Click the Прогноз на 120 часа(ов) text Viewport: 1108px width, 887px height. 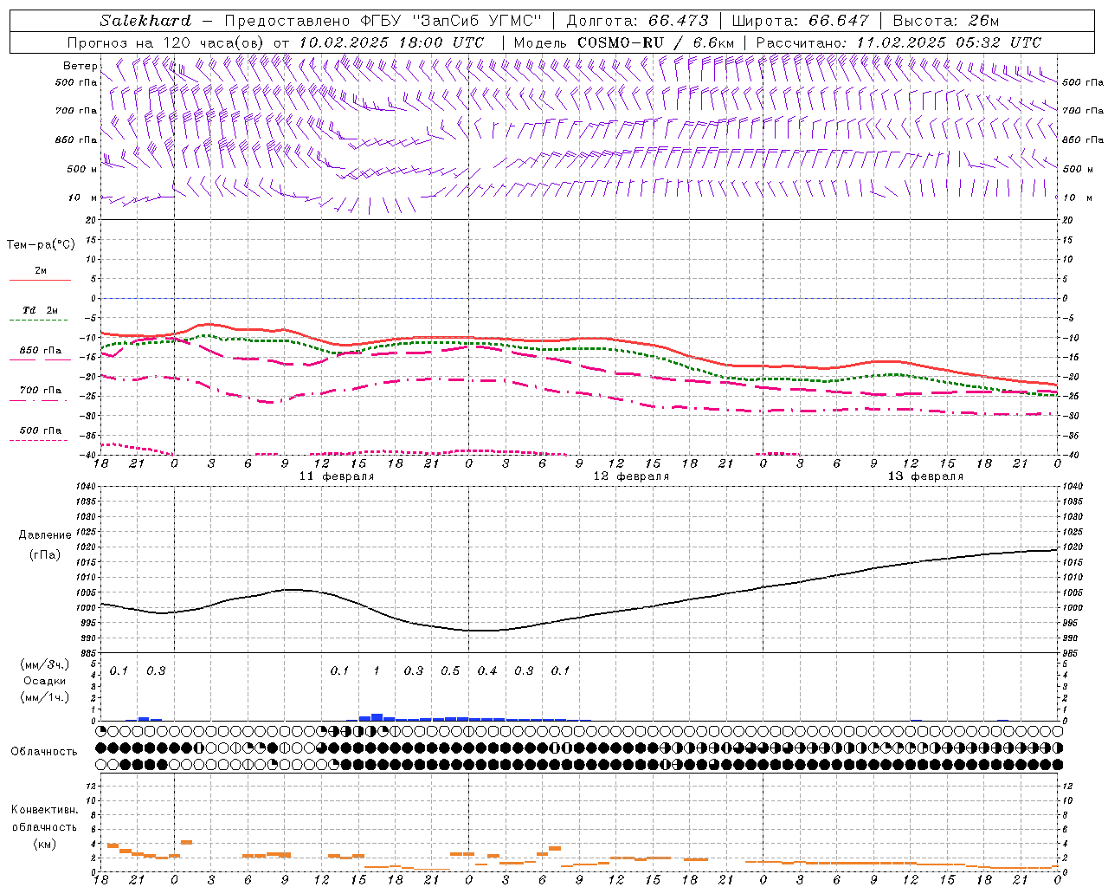click(167, 42)
